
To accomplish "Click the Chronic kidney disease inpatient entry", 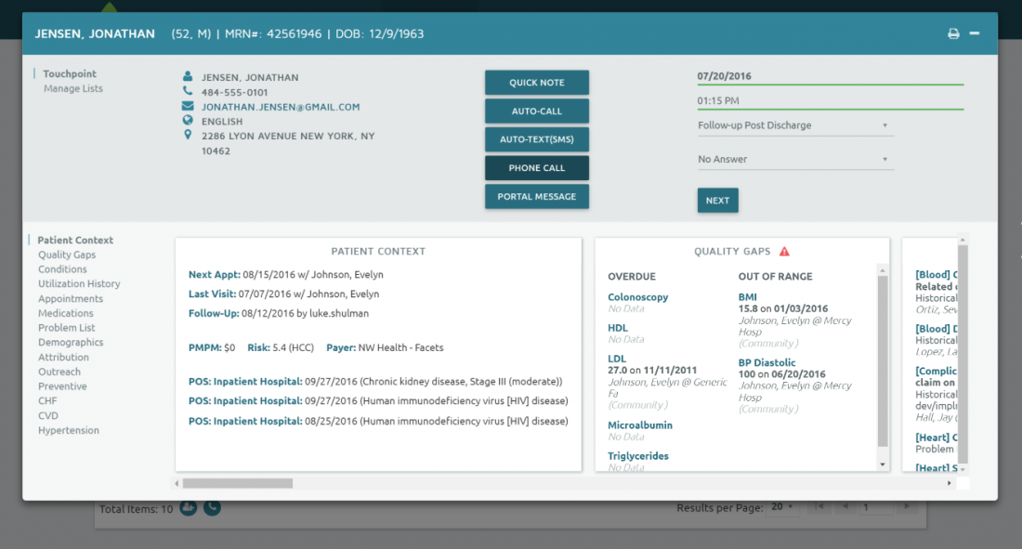I will coord(375,382).
